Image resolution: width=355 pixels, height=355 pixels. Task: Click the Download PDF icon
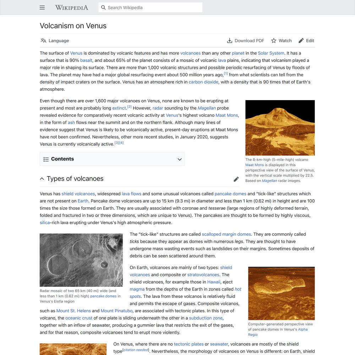point(230,40)
